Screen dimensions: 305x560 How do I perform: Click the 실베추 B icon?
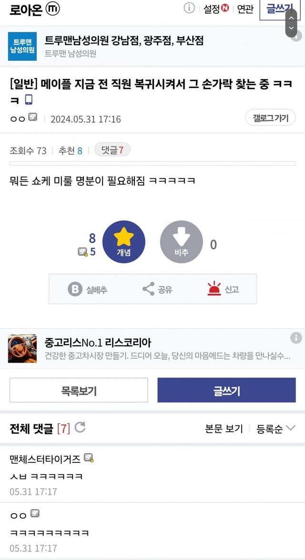click(x=75, y=289)
